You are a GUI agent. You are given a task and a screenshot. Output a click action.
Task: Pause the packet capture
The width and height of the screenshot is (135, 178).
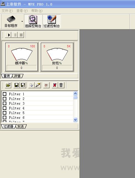pos(15,35)
